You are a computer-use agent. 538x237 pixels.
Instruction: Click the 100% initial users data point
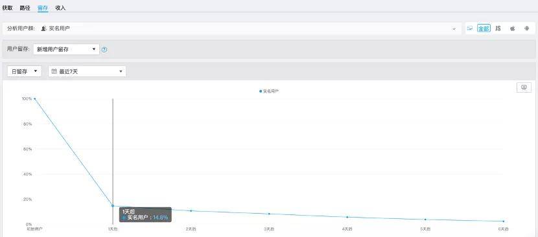coord(34,99)
